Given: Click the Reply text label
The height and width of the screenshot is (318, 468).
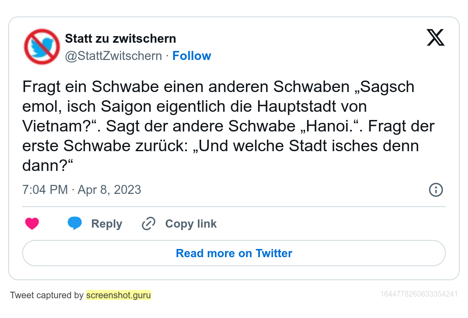Looking at the screenshot, I should [x=107, y=224].
